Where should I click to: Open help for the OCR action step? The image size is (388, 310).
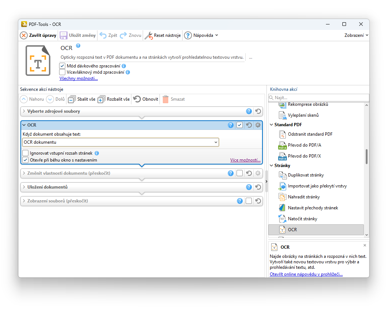tap(231, 125)
